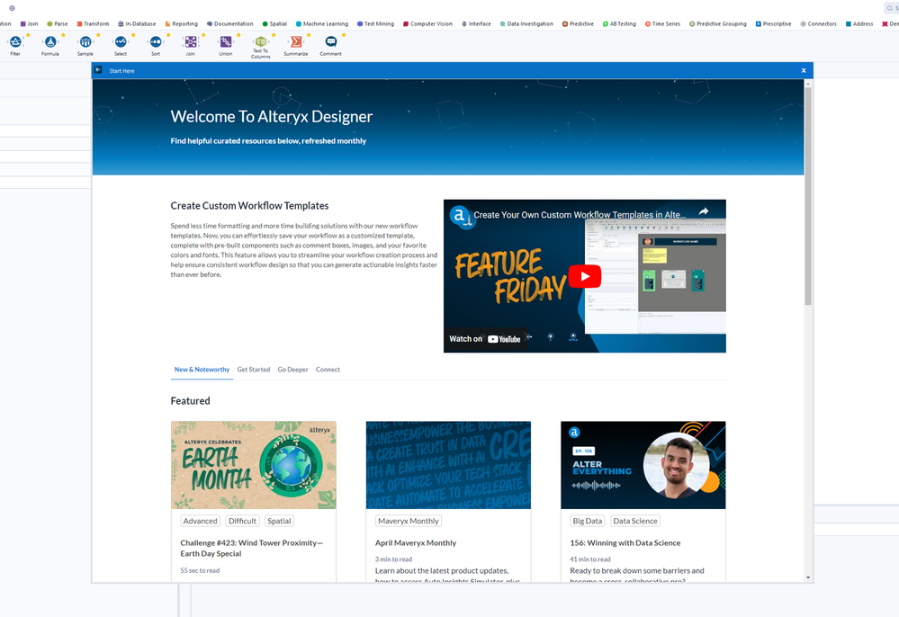Open the Predictive Grouping tool category

[718, 24]
